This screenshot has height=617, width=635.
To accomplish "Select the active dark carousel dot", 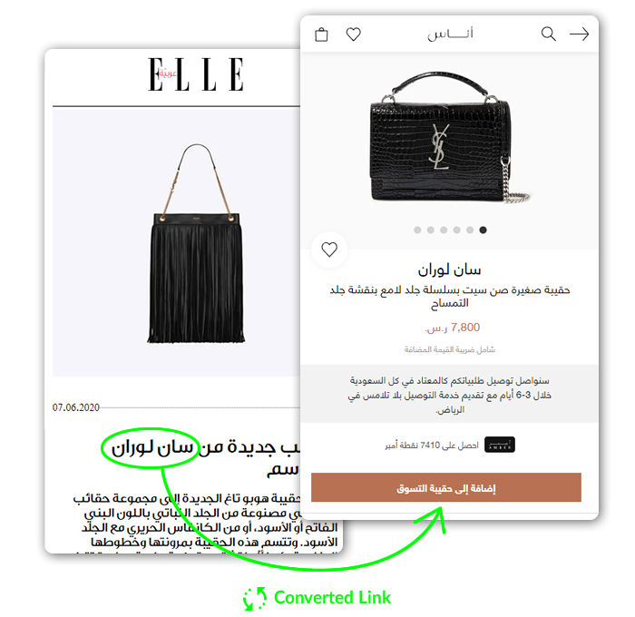I will (483, 230).
